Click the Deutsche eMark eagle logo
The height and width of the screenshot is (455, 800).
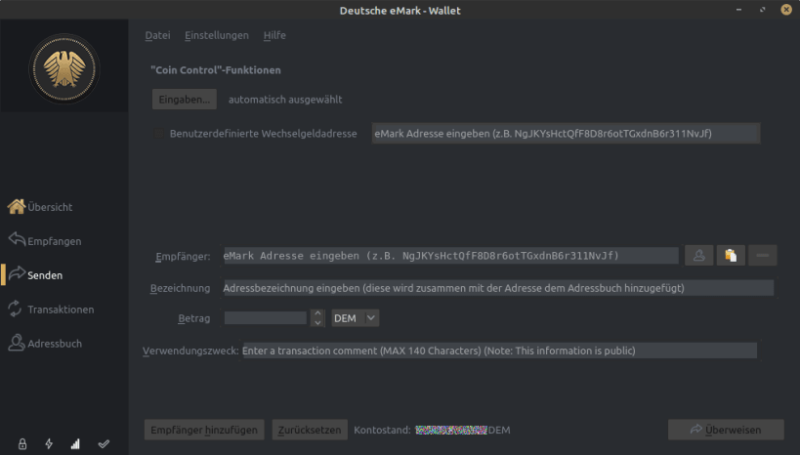pos(64,69)
